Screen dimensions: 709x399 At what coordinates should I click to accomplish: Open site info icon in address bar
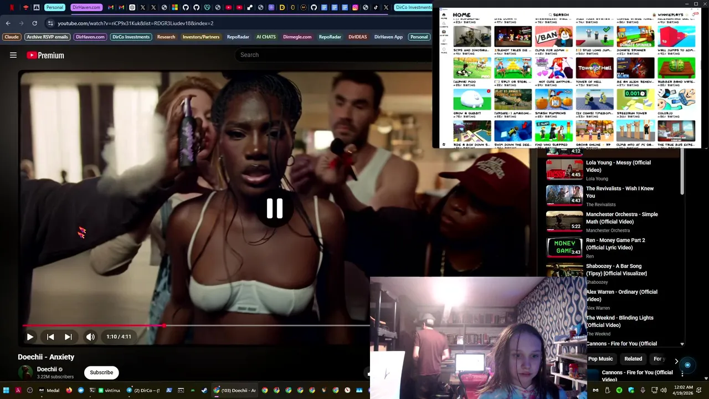coord(50,23)
